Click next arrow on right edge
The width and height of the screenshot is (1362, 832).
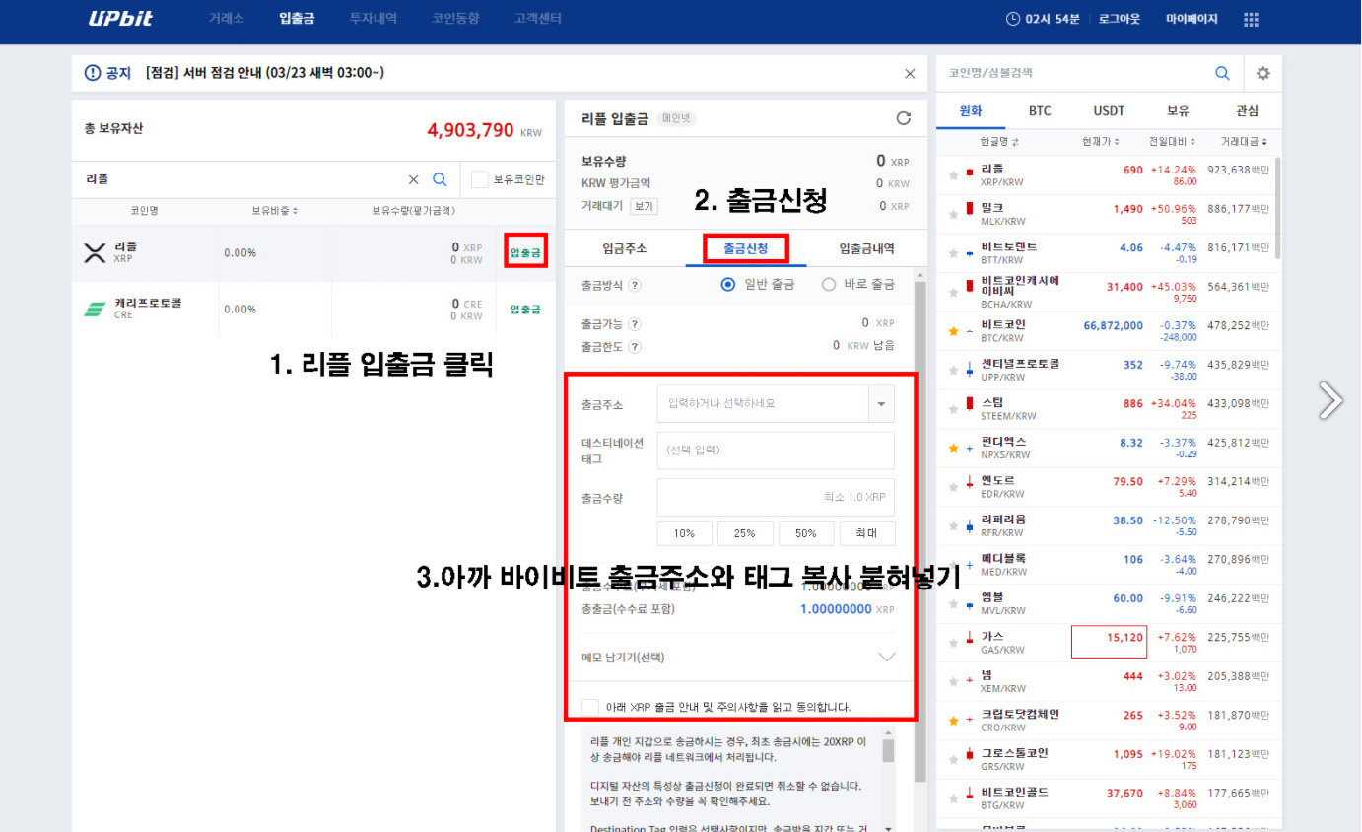1331,399
